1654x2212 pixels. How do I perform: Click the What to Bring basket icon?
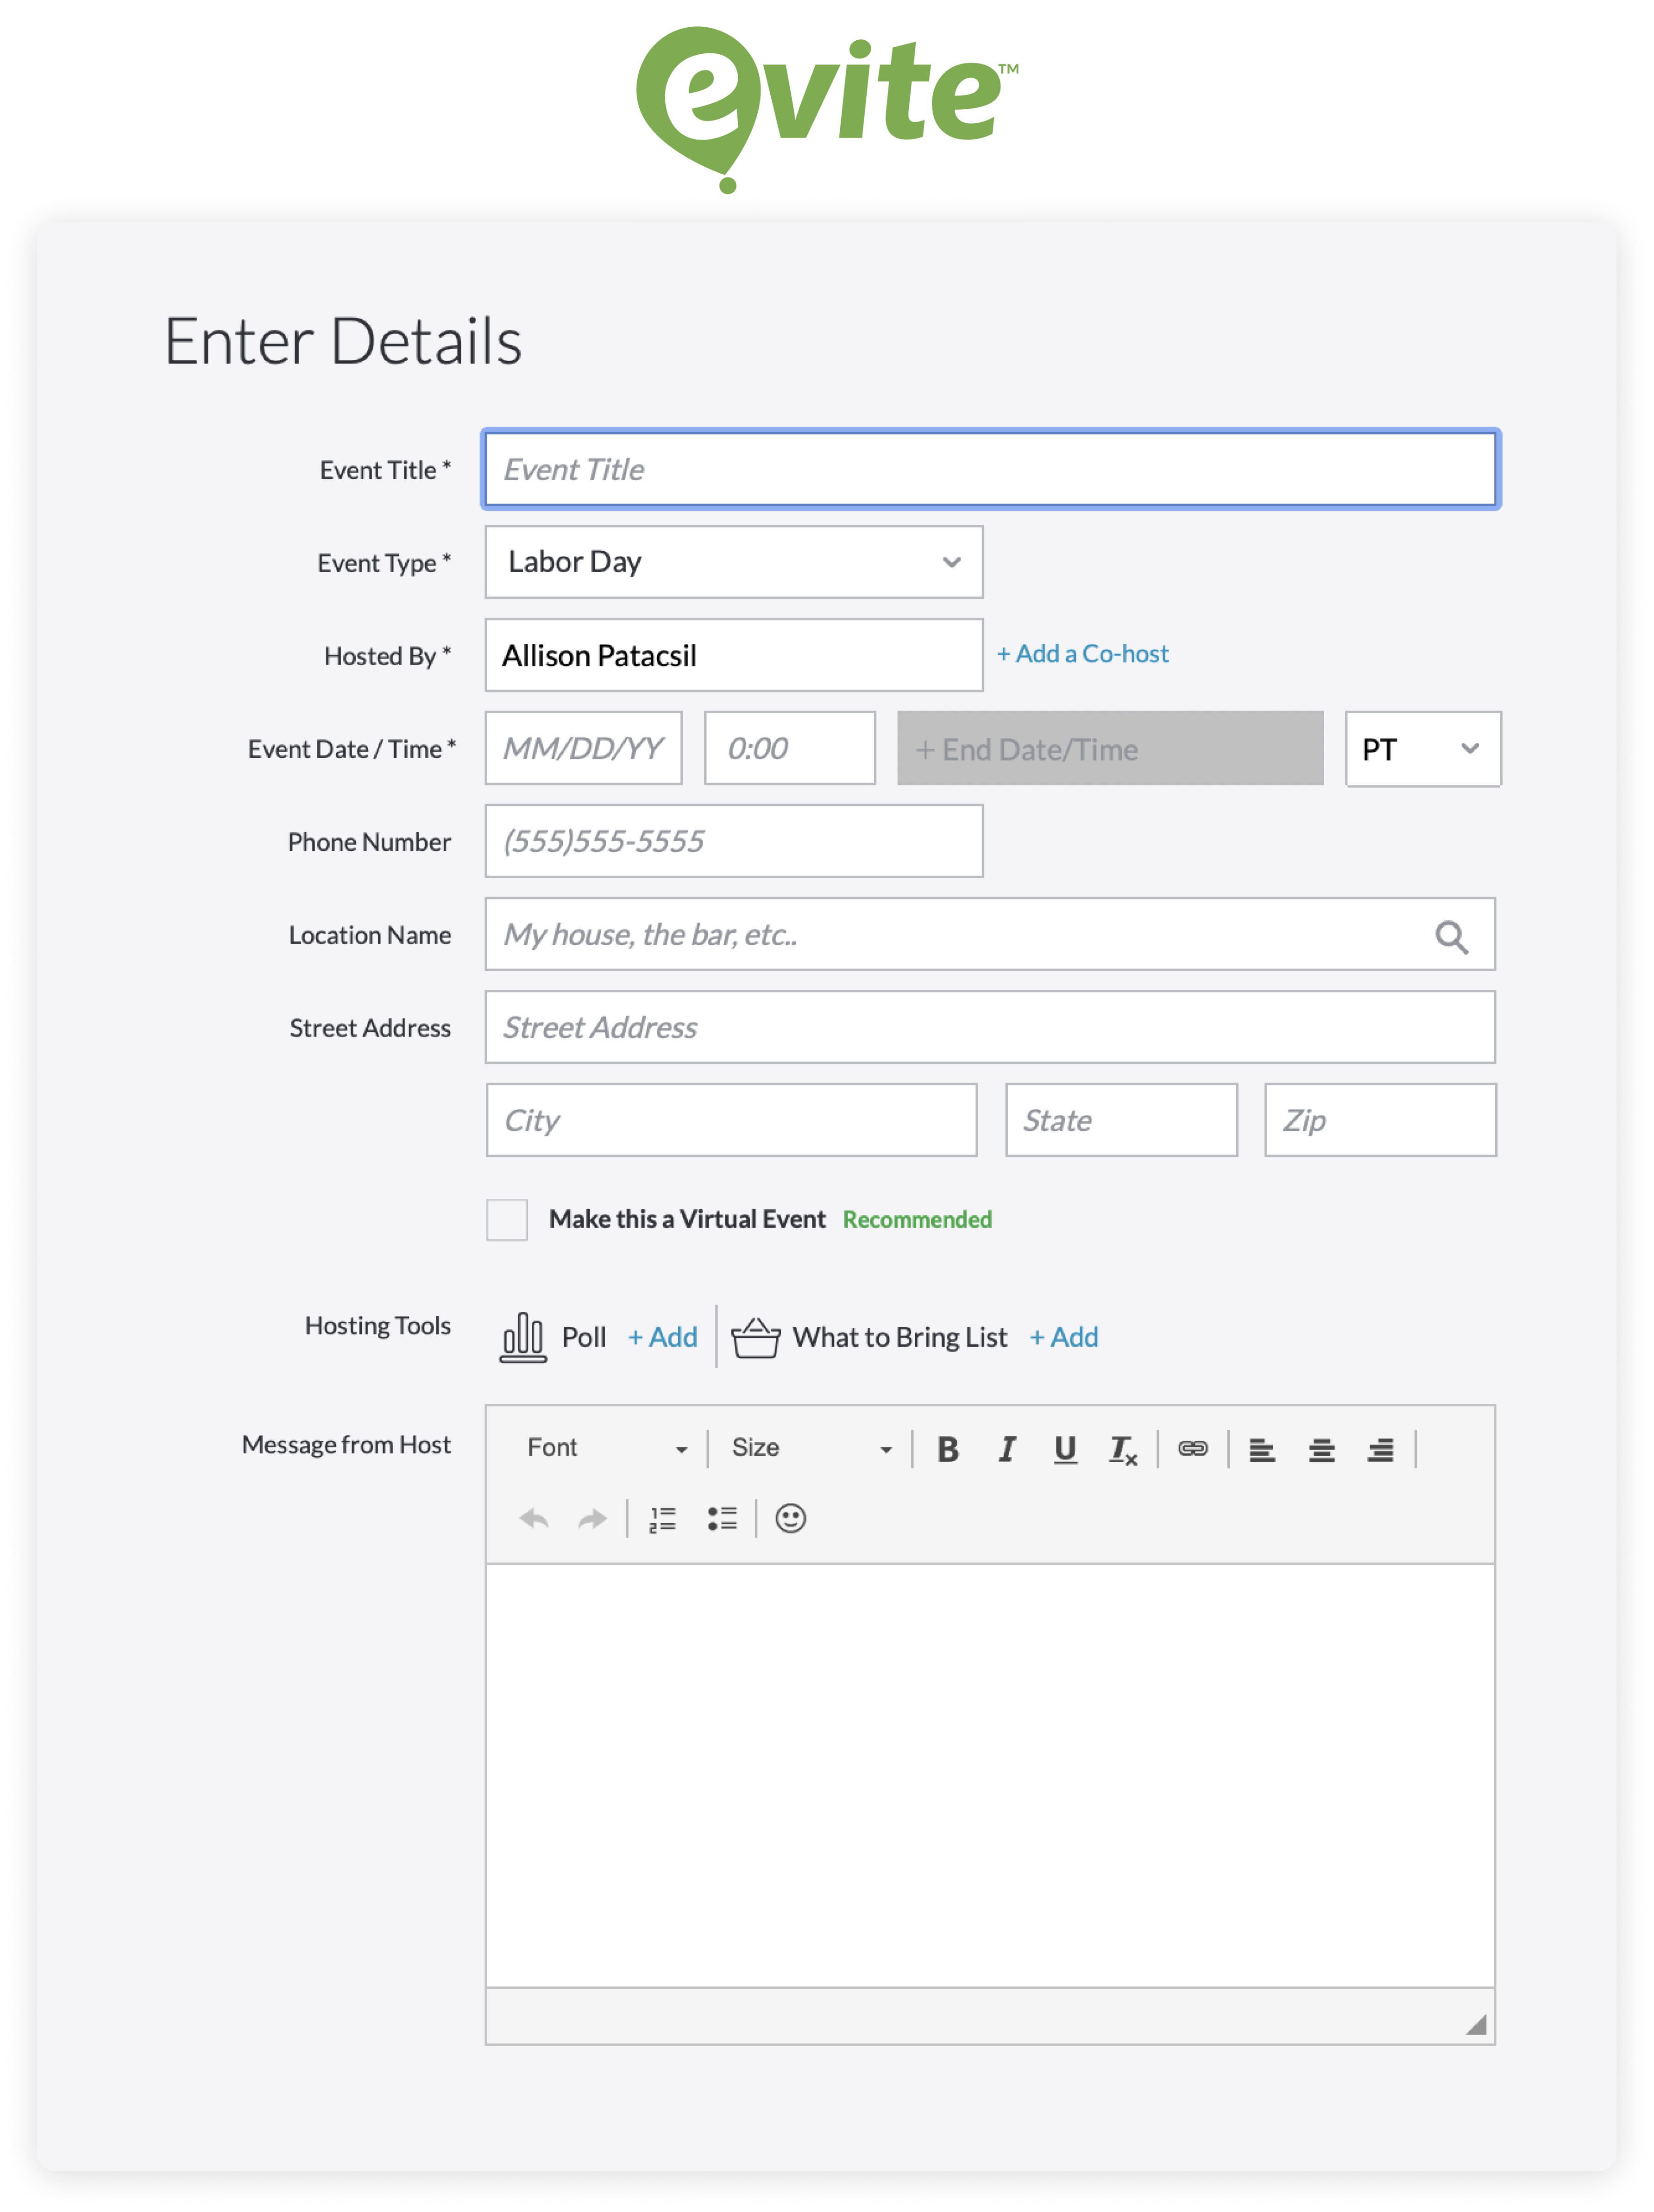755,1337
